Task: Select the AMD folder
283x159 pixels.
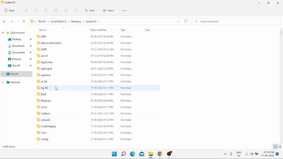Action: [44, 49]
